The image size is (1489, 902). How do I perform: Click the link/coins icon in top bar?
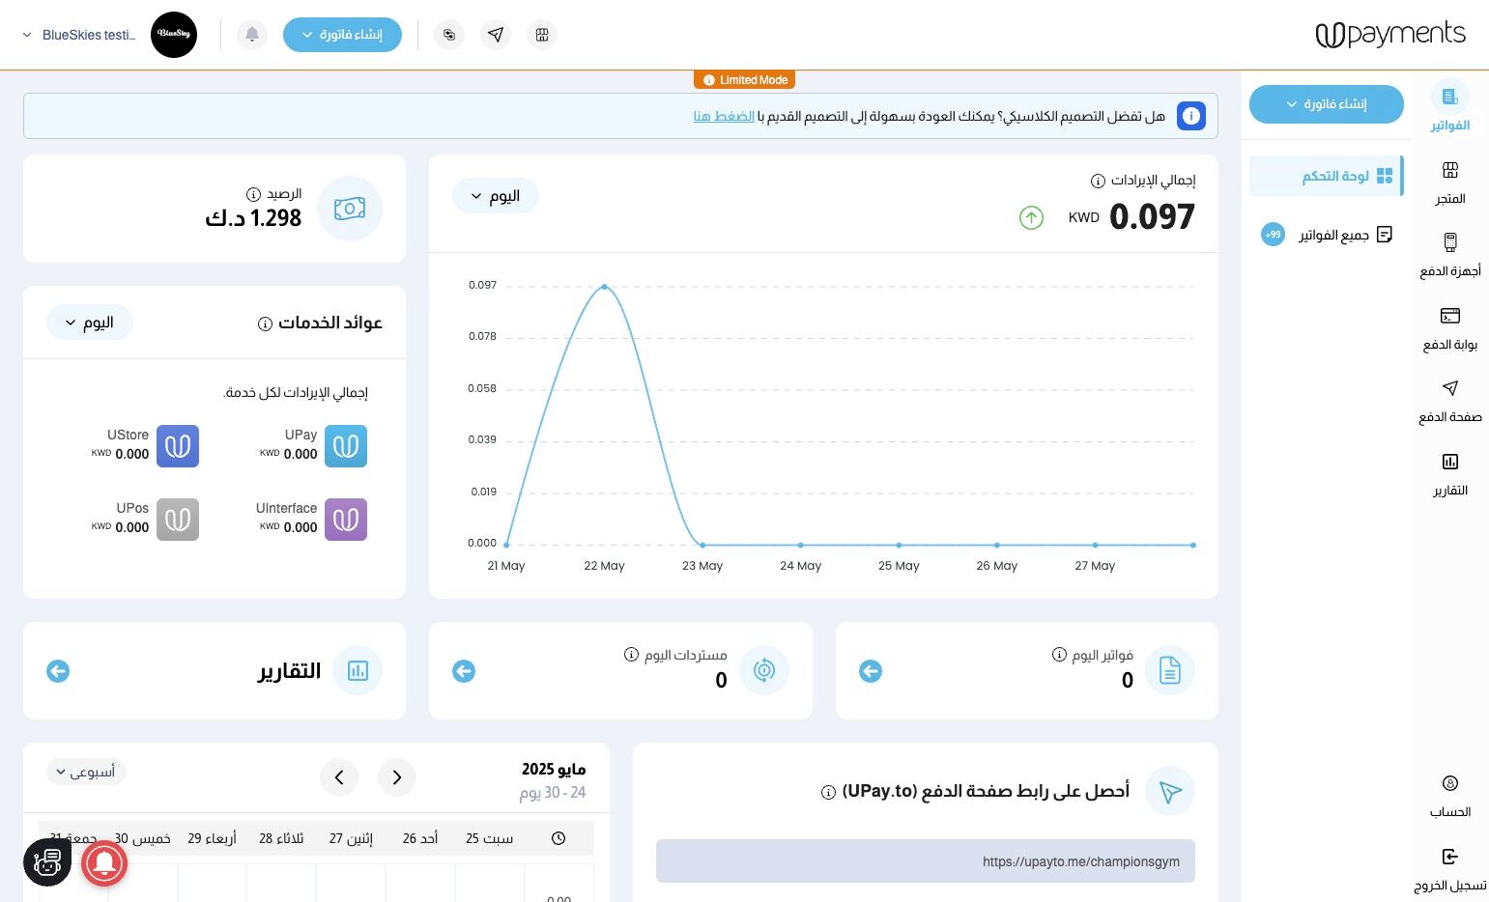449,35
